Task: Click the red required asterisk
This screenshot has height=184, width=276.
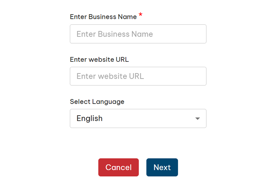Action: pyautogui.click(x=141, y=15)
